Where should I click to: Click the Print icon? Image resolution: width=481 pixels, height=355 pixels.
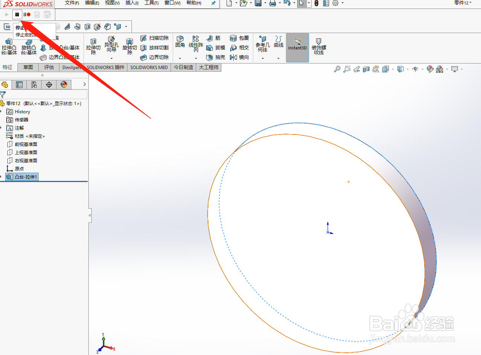coord(273,3)
